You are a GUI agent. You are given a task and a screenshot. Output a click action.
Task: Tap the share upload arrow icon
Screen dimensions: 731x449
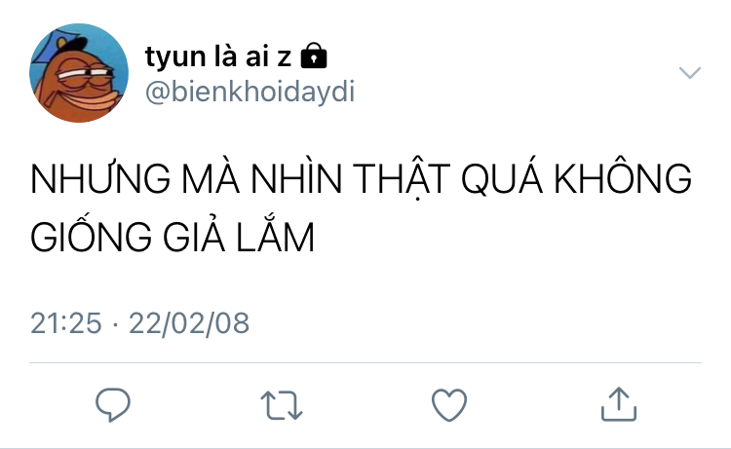(618, 403)
